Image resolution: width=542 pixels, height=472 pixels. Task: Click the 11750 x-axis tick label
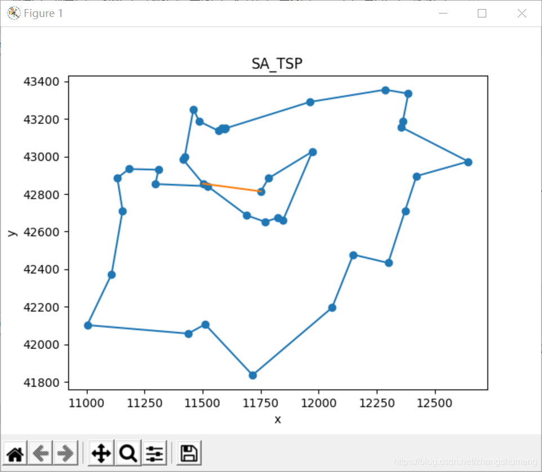(260, 403)
